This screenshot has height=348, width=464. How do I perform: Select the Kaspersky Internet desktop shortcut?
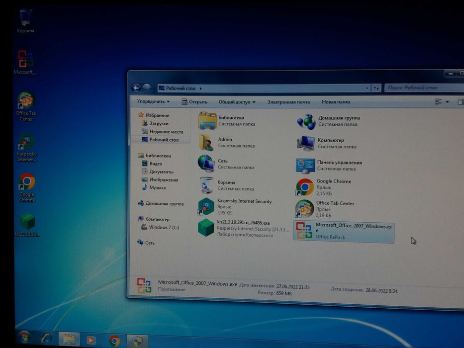[27, 147]
